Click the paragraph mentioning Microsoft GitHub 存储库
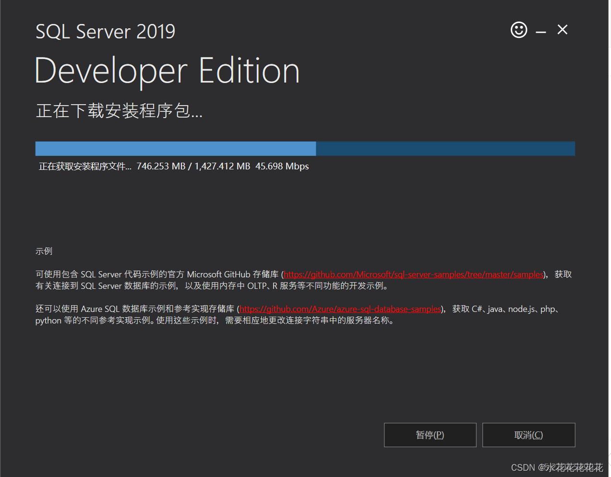611x477 pixels. click(304, 280)
